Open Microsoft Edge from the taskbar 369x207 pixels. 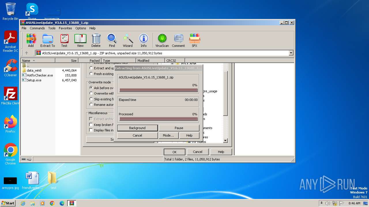(62, 203)
